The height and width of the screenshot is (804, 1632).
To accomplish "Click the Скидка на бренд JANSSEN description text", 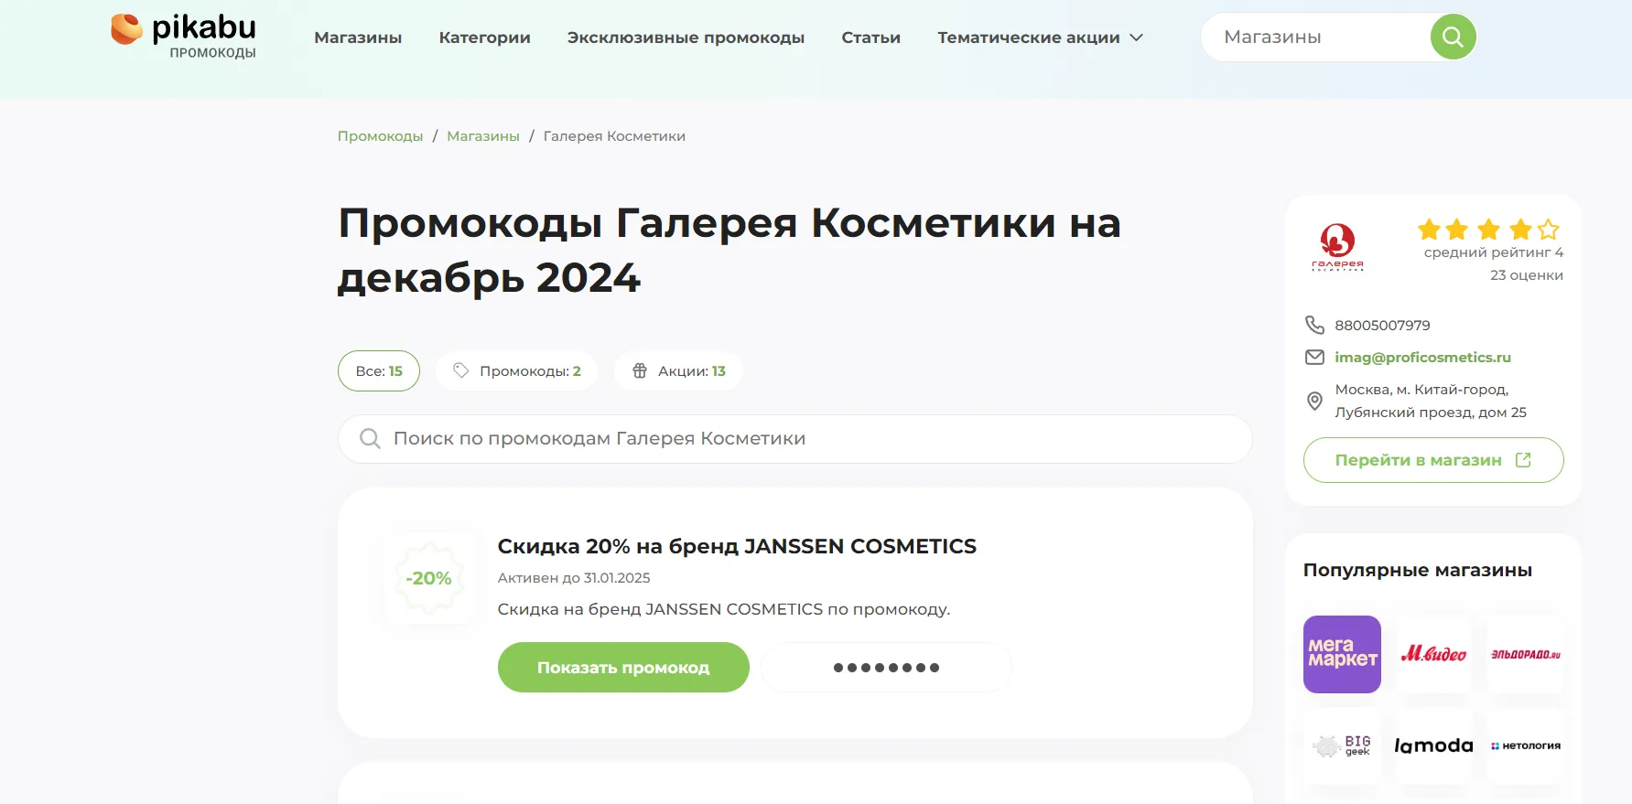I will tap(724, 609).
